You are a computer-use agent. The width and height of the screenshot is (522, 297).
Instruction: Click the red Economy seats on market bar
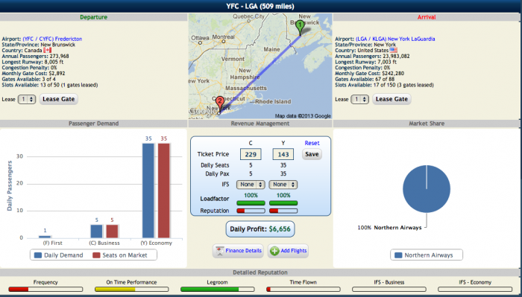(x=164, y=191)
